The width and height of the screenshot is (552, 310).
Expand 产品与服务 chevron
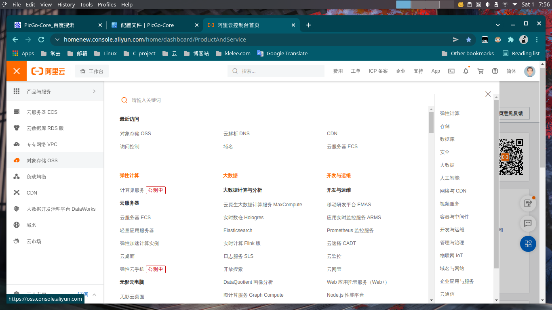point(94,91)
